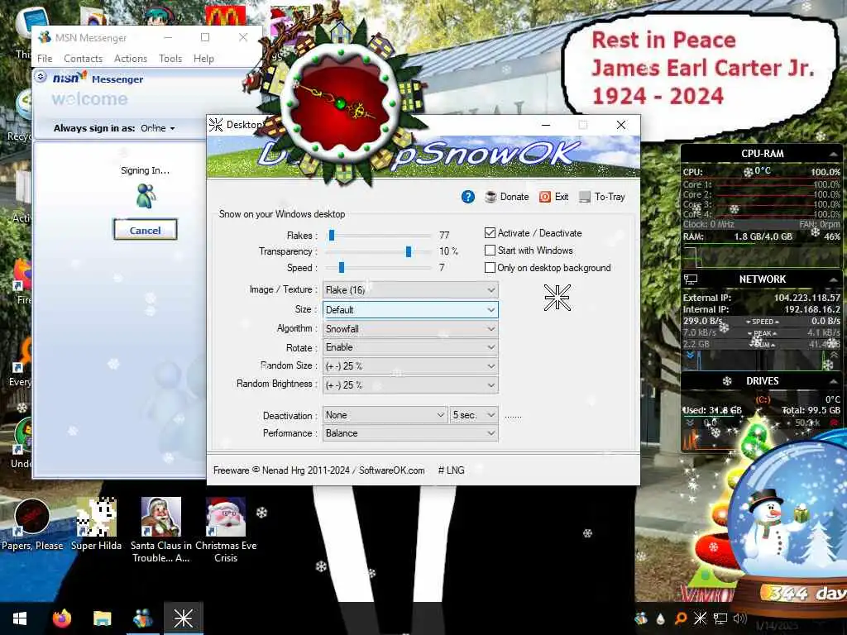Adjust the Flakes slider handle
This screenshot has height=635, width=847.
(x=332, y=235)
